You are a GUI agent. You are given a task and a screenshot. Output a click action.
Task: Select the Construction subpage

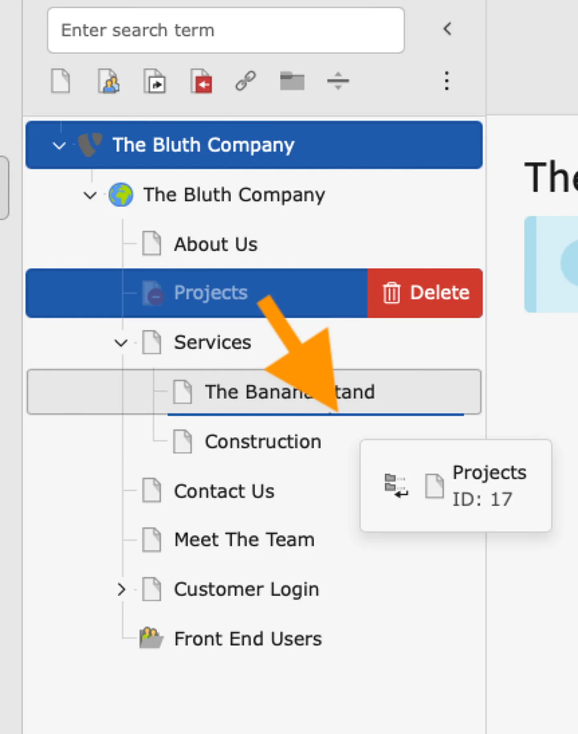pos(263,442)
